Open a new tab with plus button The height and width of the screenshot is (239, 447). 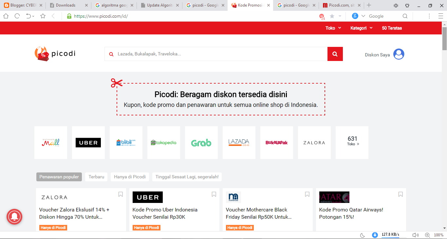[369, 5]
